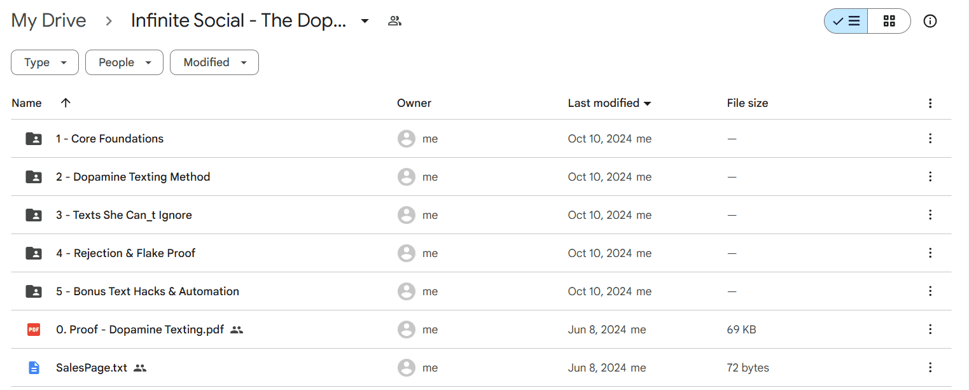Click the Owner column header

(x=414, y=103)
